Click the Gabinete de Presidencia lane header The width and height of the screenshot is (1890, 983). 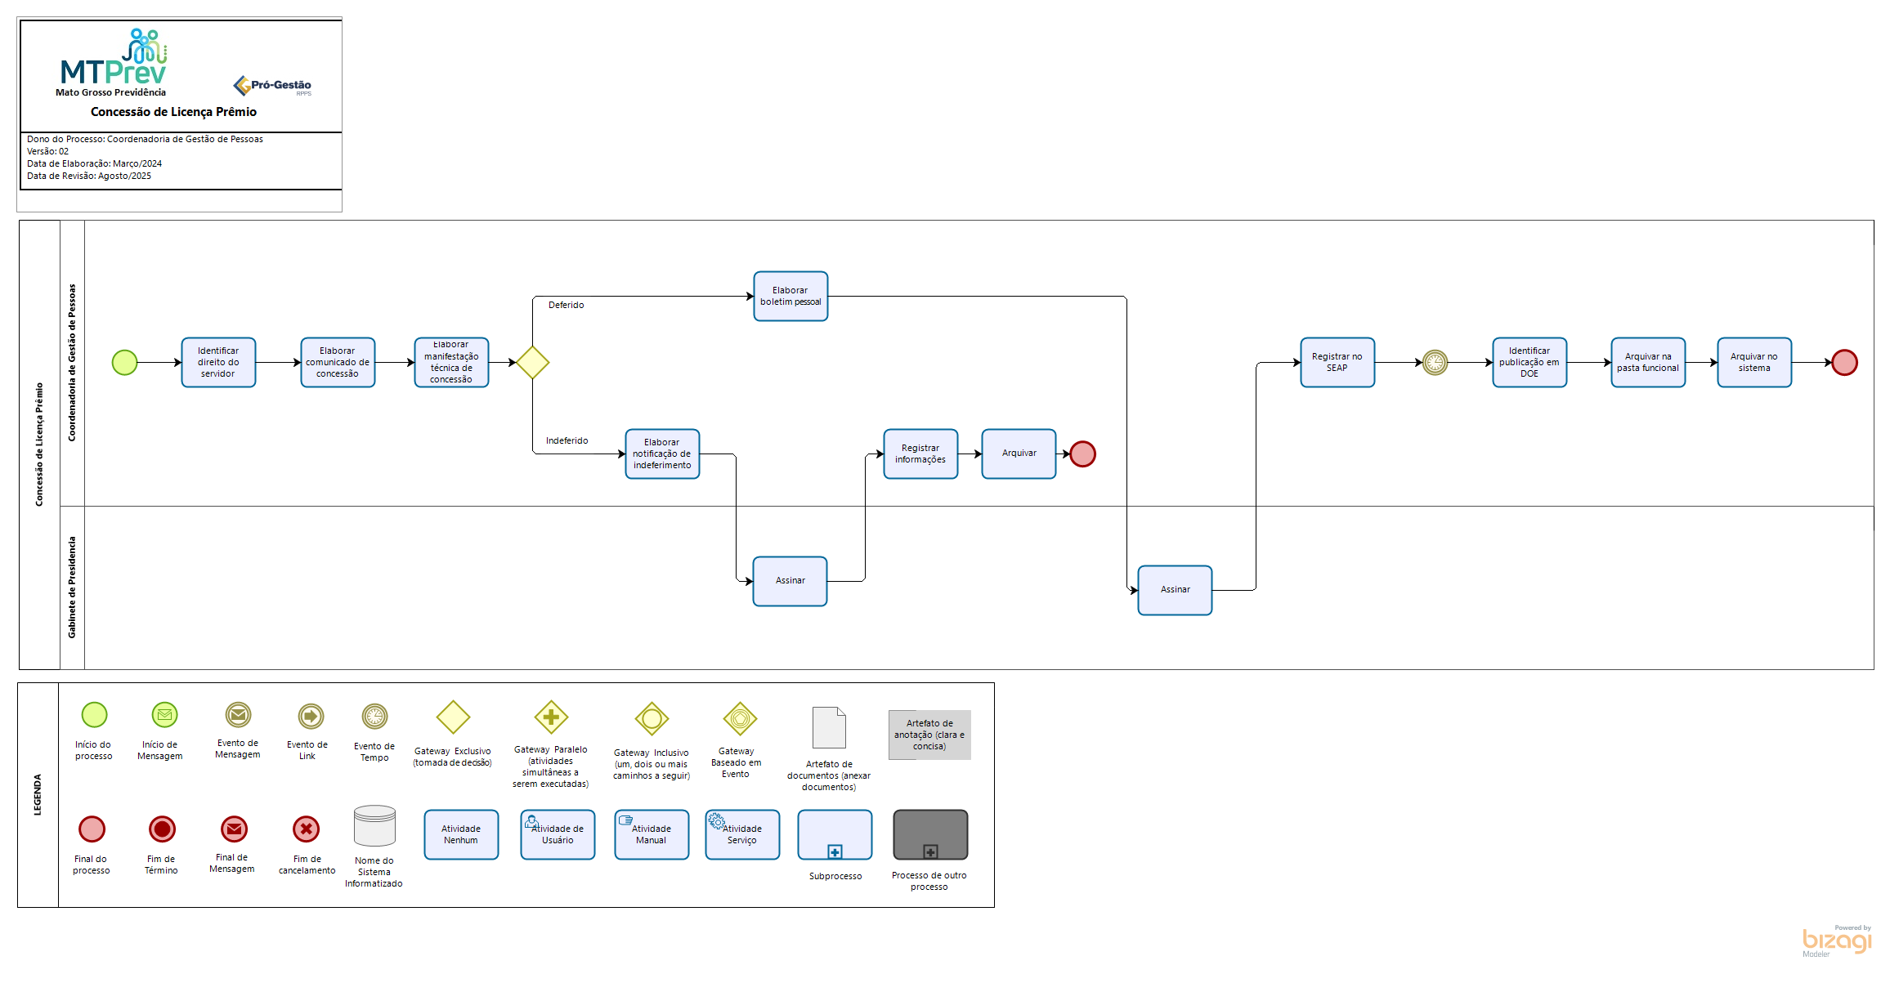[72, 587]
